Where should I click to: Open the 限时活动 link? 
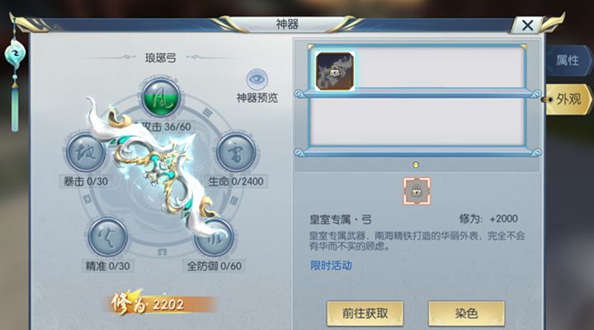coord(331,266)
